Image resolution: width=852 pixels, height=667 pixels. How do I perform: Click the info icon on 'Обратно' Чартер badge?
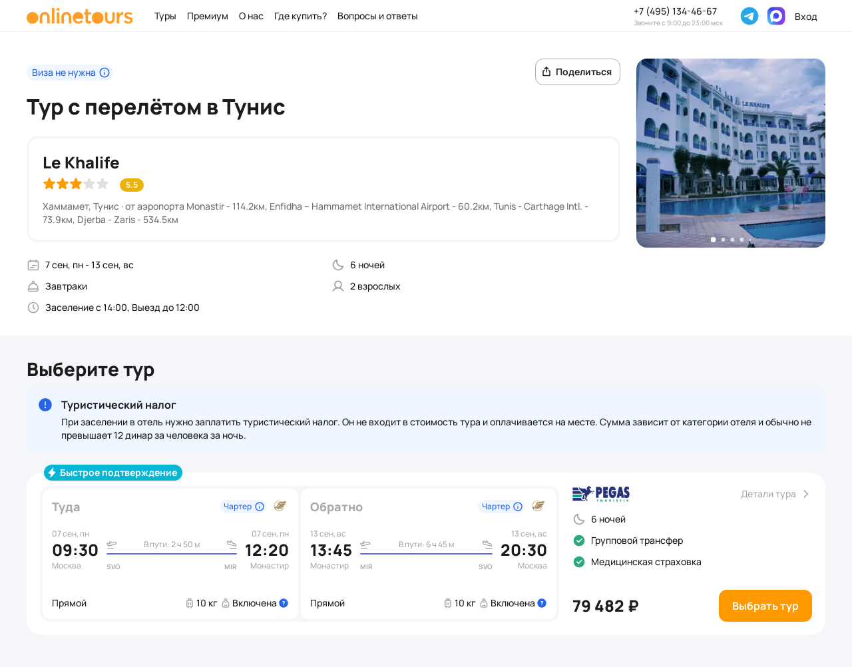518,507
